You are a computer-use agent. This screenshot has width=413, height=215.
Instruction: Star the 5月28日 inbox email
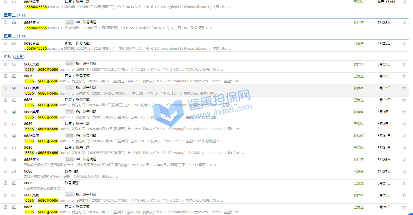tap(404, 160)
